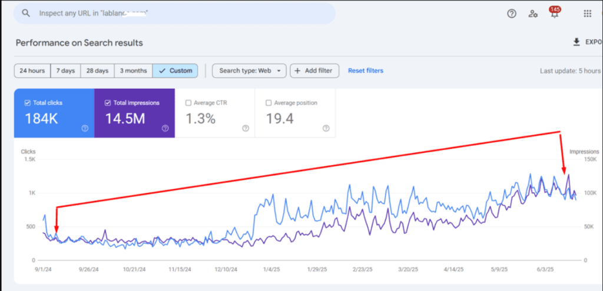Expand the Search type: Web dropdown
This screenshot has height=291, width=603.
(x=249, y=71)
